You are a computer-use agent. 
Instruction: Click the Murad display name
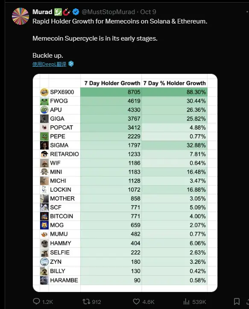[42, 12]
